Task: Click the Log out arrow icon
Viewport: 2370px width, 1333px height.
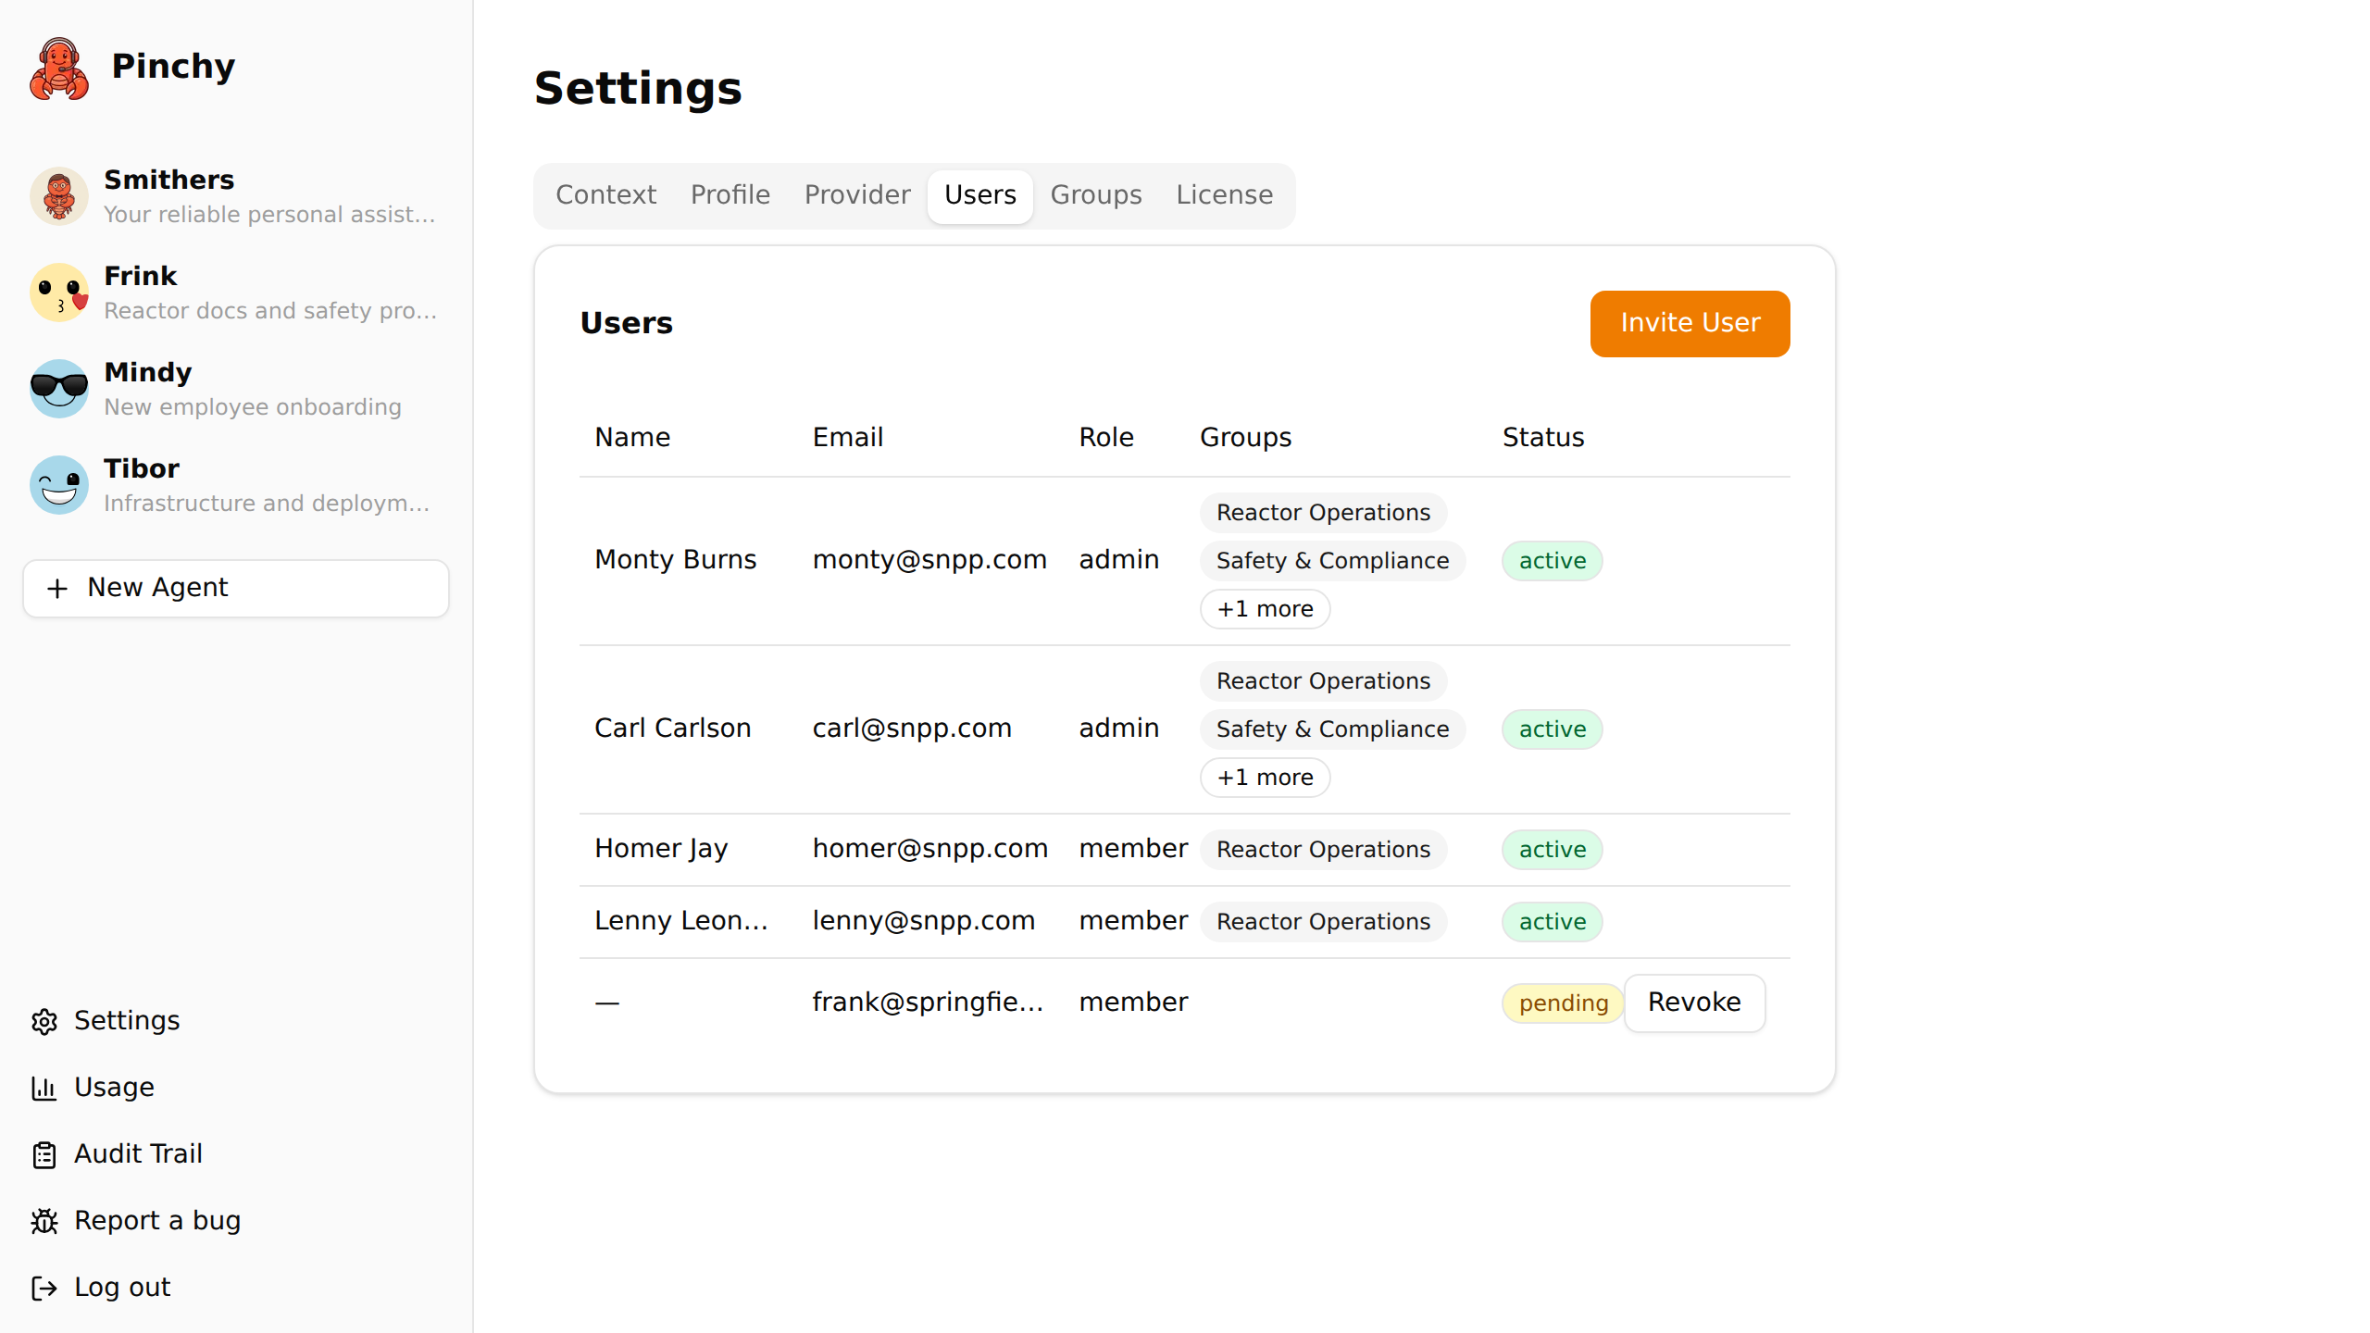Action: pyautogui.click(x=44, y=1288)
